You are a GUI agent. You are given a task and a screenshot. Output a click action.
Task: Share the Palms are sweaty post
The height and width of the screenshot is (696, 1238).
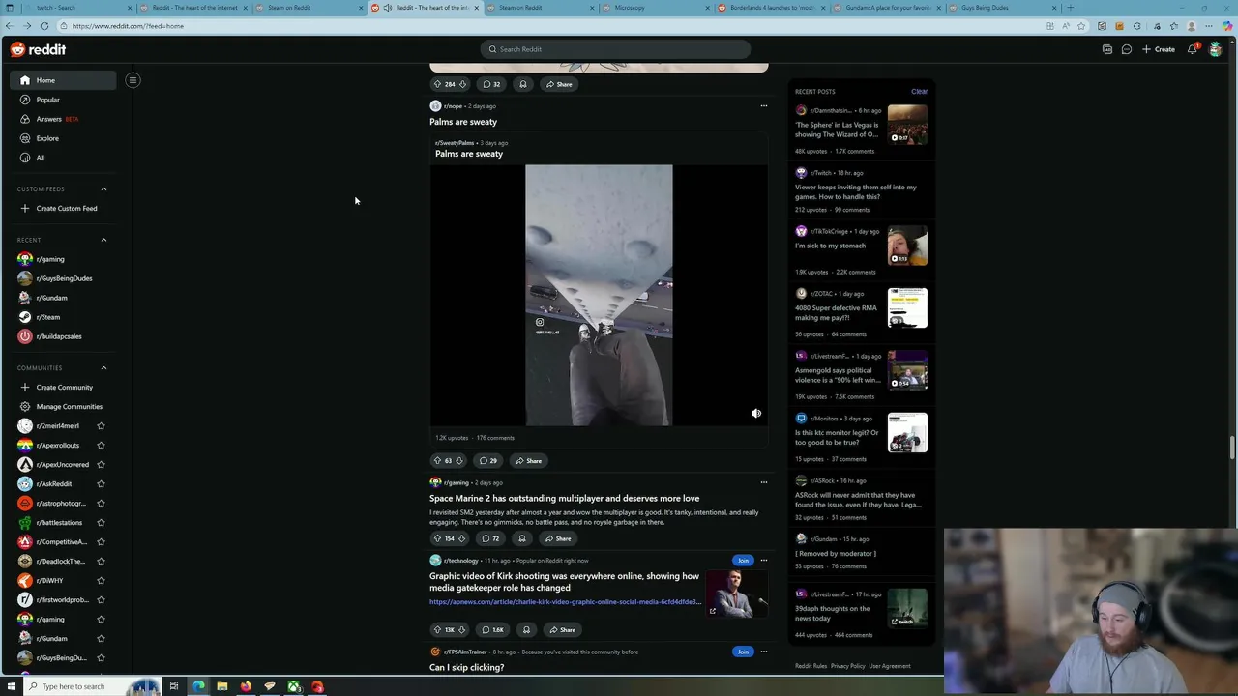(x=529, y=461)
